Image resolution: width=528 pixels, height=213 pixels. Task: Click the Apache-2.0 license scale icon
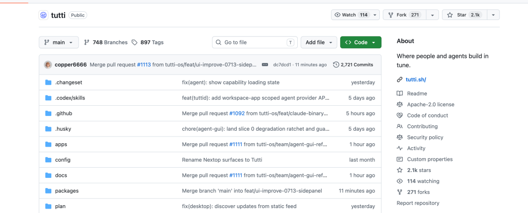point(400,104)
